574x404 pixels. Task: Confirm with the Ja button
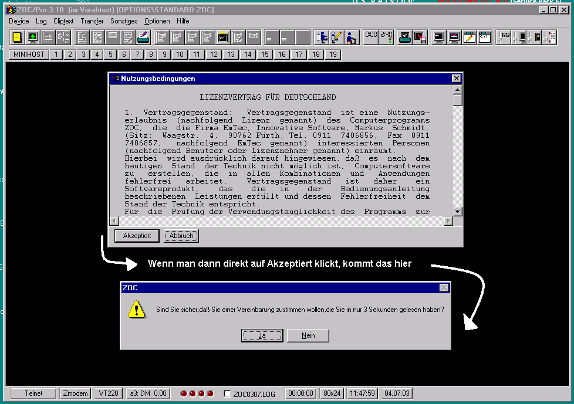[262, 335]
